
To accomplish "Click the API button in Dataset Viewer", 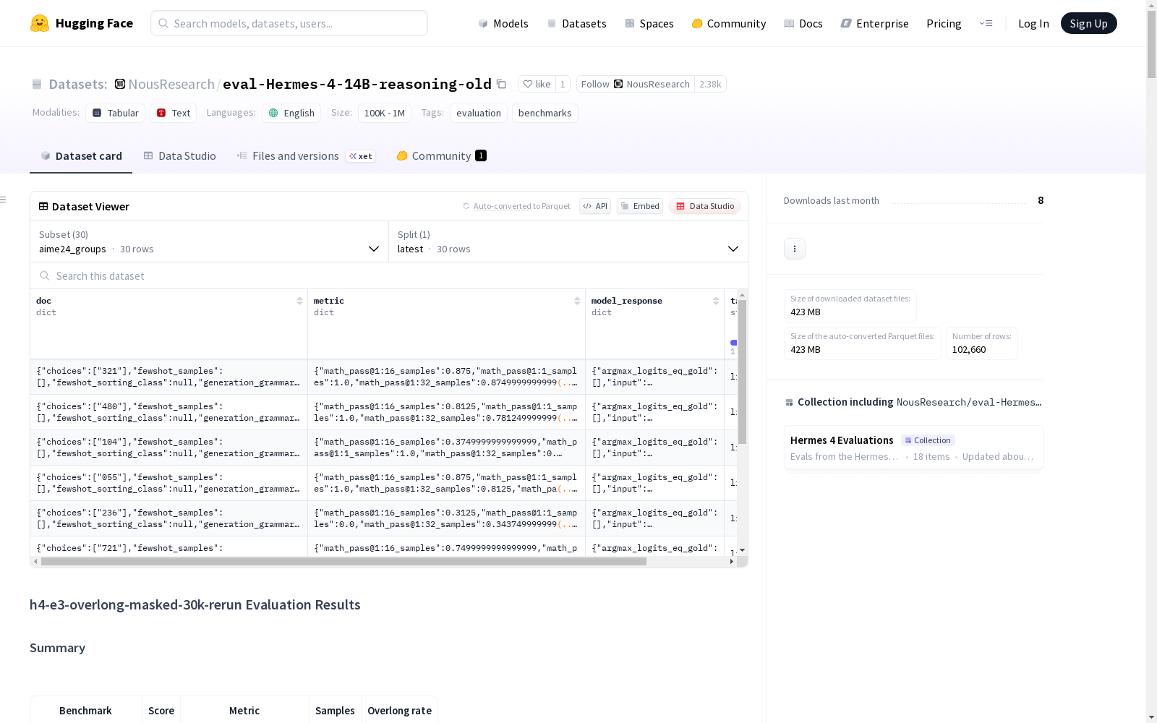I will pyautogui.click(x=595, y=206).
